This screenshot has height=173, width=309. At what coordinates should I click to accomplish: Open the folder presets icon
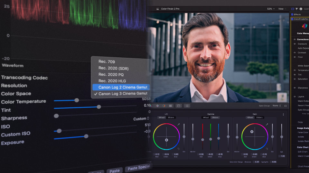179,106
